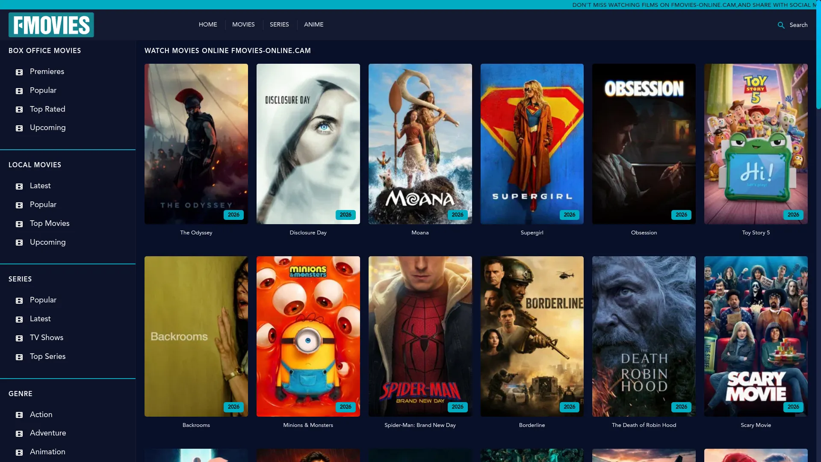This screenshot has width=821, height=462.
Task: Click film icon beside Local Movies Latest
Action: coord(19,186)
